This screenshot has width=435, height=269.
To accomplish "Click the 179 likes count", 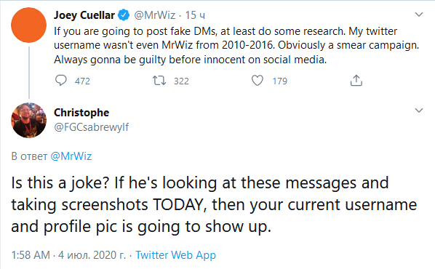I will point(280,81).
